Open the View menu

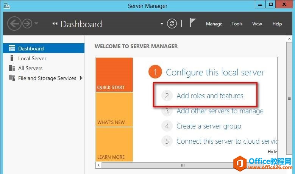[257, 24]
